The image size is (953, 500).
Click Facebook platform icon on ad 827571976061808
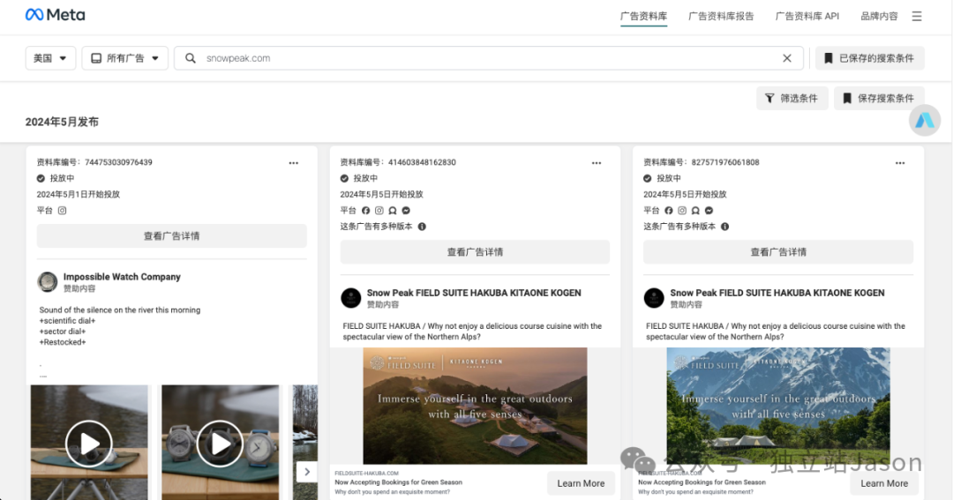click(x=669, y=210)
